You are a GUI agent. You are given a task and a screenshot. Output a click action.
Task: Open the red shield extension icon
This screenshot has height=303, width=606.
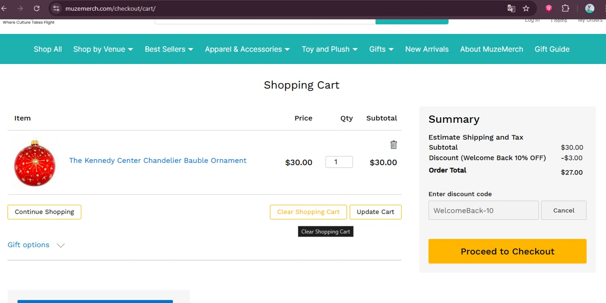(549, 8)
